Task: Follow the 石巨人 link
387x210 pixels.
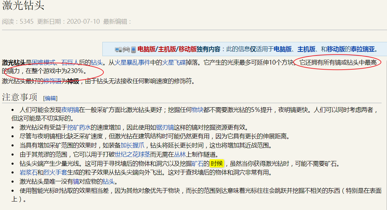Action: [x=70, y=63]
